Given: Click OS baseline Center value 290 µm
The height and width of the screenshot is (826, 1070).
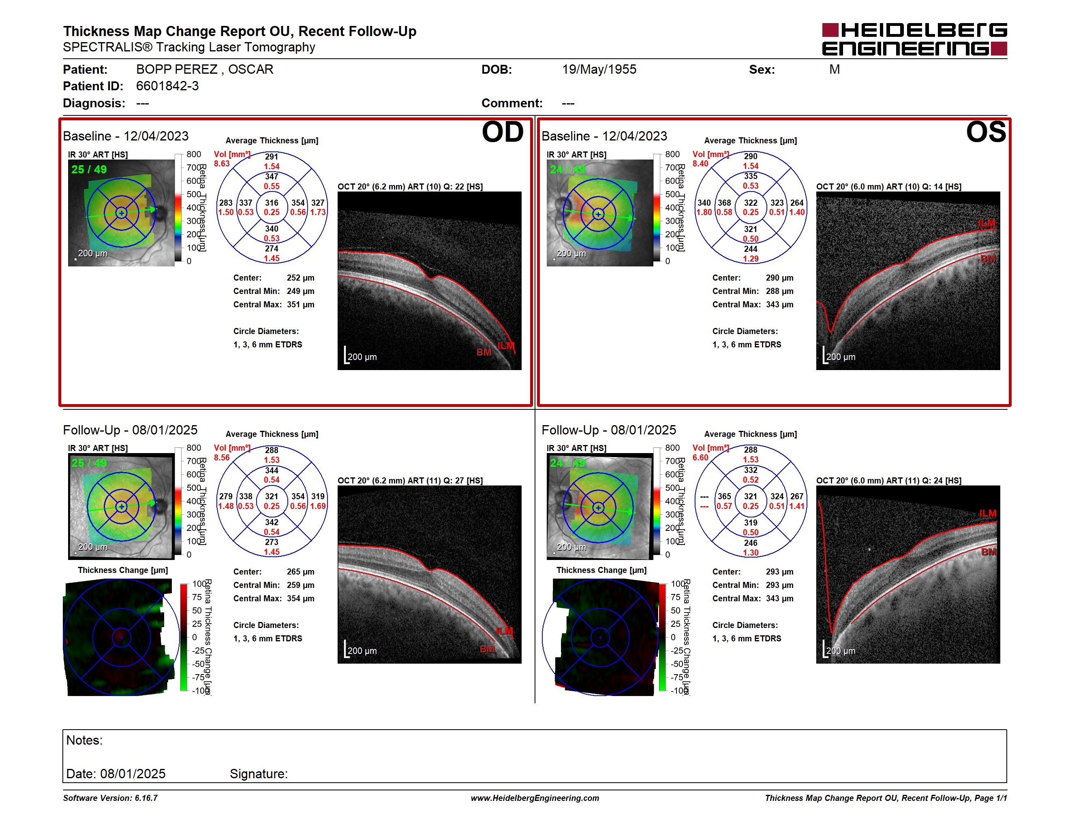Looking at the screenshot, I should (779, 277).
